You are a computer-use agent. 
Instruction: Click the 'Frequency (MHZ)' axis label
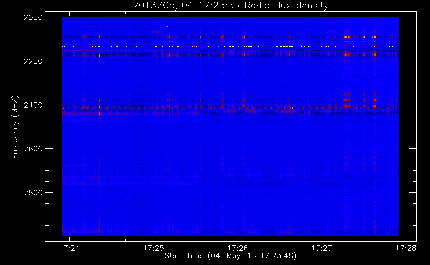click(x=15, y=127)
